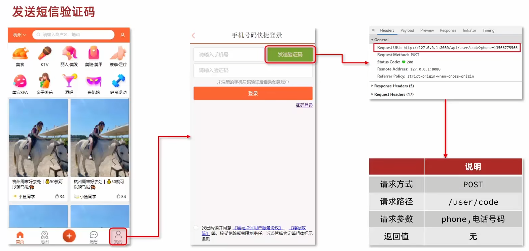Tap the orange plus publish button

coord(69,236)
